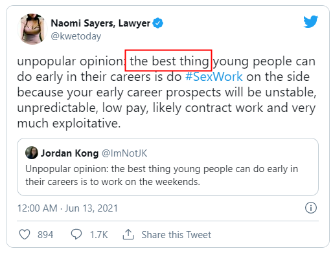Click the 894 likes count
Viewport: 333px width, 253px height.
pyautogui.click(x=45, y=235)
